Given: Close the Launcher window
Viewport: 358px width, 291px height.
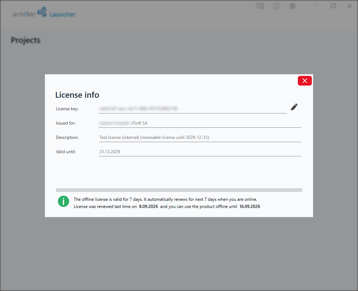Looking at the screenshot, I should (349, 6).
